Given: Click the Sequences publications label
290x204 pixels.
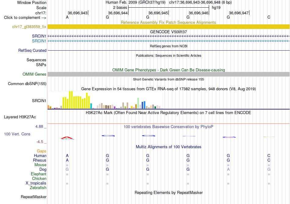Looking at the screenshot, I should point(36,60).
